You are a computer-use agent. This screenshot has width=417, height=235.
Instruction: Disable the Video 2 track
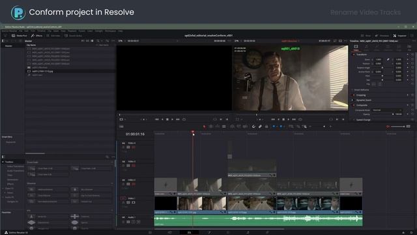point(133,184)
